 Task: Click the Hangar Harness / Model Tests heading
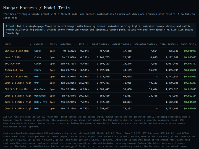pos(37,8)
